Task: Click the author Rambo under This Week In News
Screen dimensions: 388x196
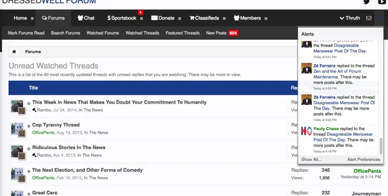Action: [44, 110]
